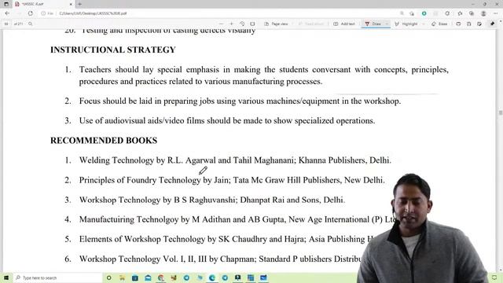Open the notification center icon
The width and height of the screenshot is (503, 283).
494,277
